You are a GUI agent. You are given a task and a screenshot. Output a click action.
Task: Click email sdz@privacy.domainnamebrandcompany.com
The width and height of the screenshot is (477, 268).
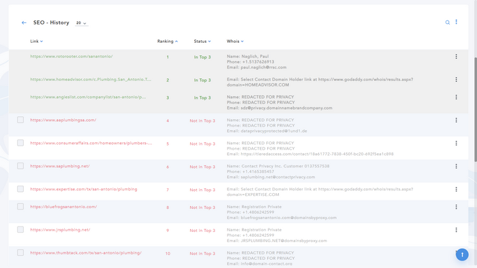(287, 108)
